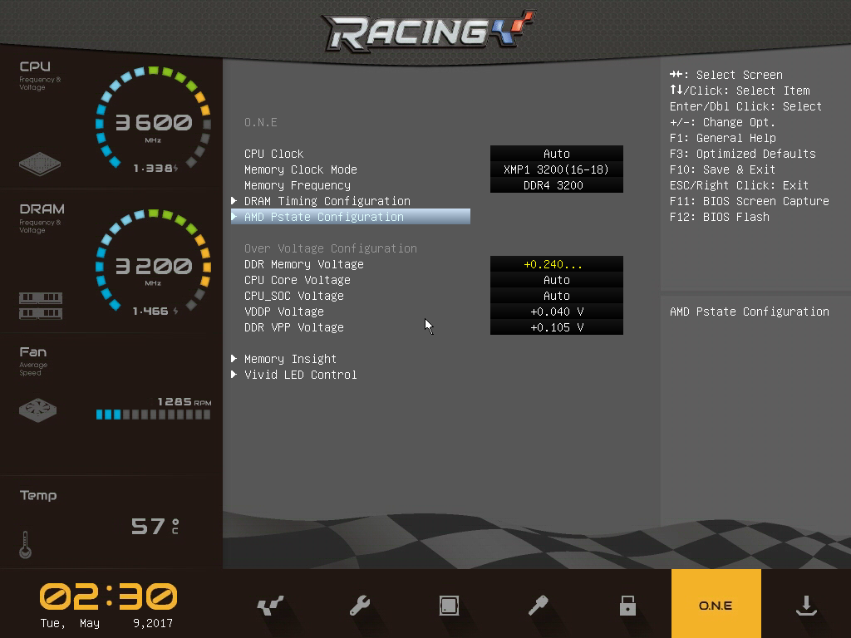The height and width of the screenshot is (638, 851).
Task: Open the Vivid LED Control submenu
Action: (x=300, y=375)
